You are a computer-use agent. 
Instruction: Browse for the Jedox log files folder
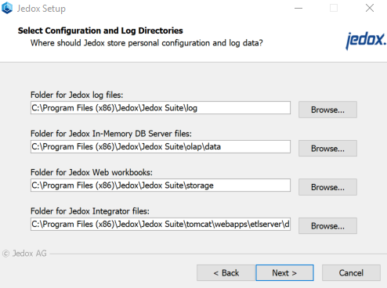327,110
